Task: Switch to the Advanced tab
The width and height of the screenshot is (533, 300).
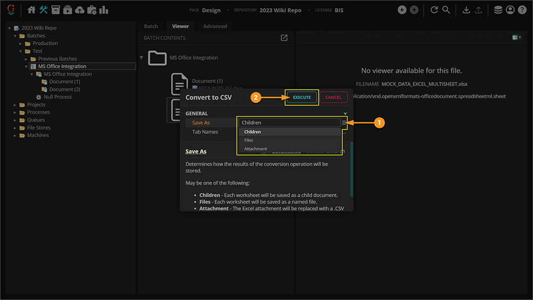Action: coord(215,26)
